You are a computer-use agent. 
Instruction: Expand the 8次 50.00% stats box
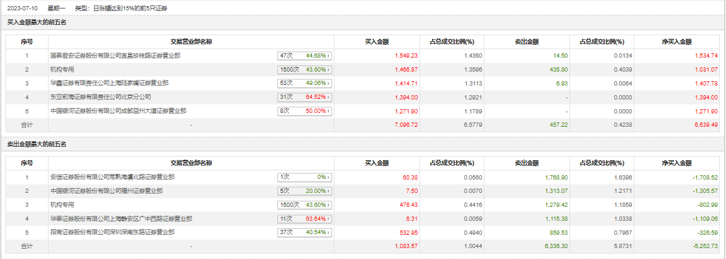point(305,111)
